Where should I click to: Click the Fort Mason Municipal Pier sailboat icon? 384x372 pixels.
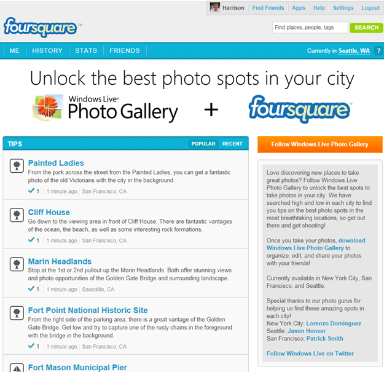(x=17, y=368)
